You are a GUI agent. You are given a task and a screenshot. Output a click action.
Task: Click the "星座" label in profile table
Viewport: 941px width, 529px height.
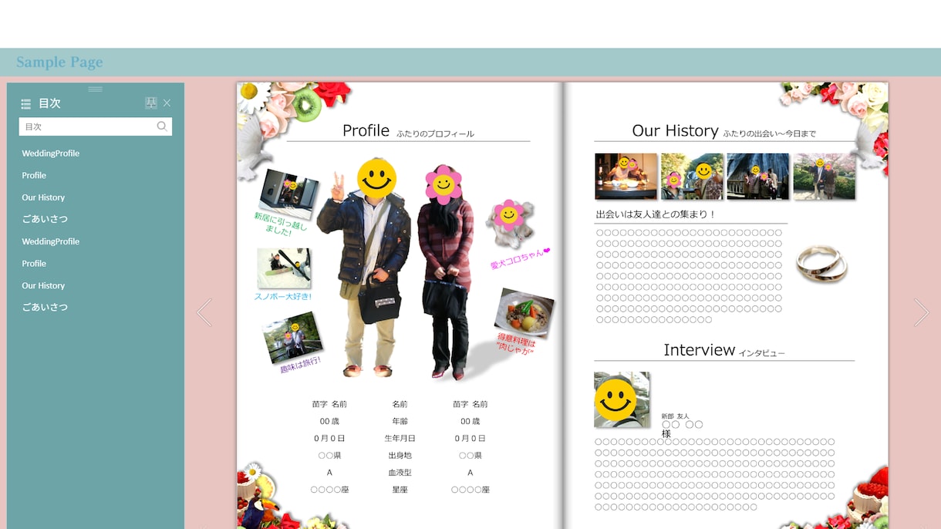pos(400,490)
